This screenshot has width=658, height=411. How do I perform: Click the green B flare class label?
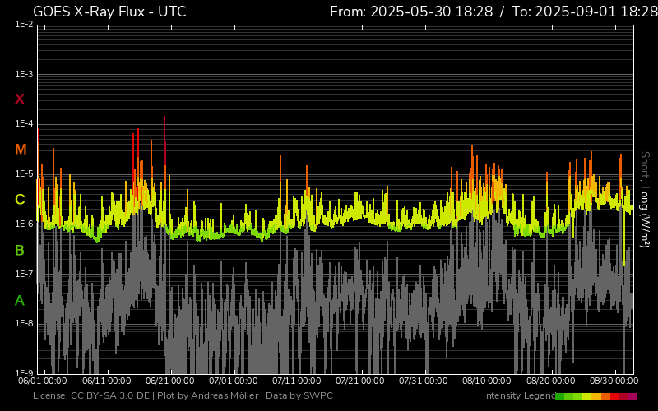20,250
